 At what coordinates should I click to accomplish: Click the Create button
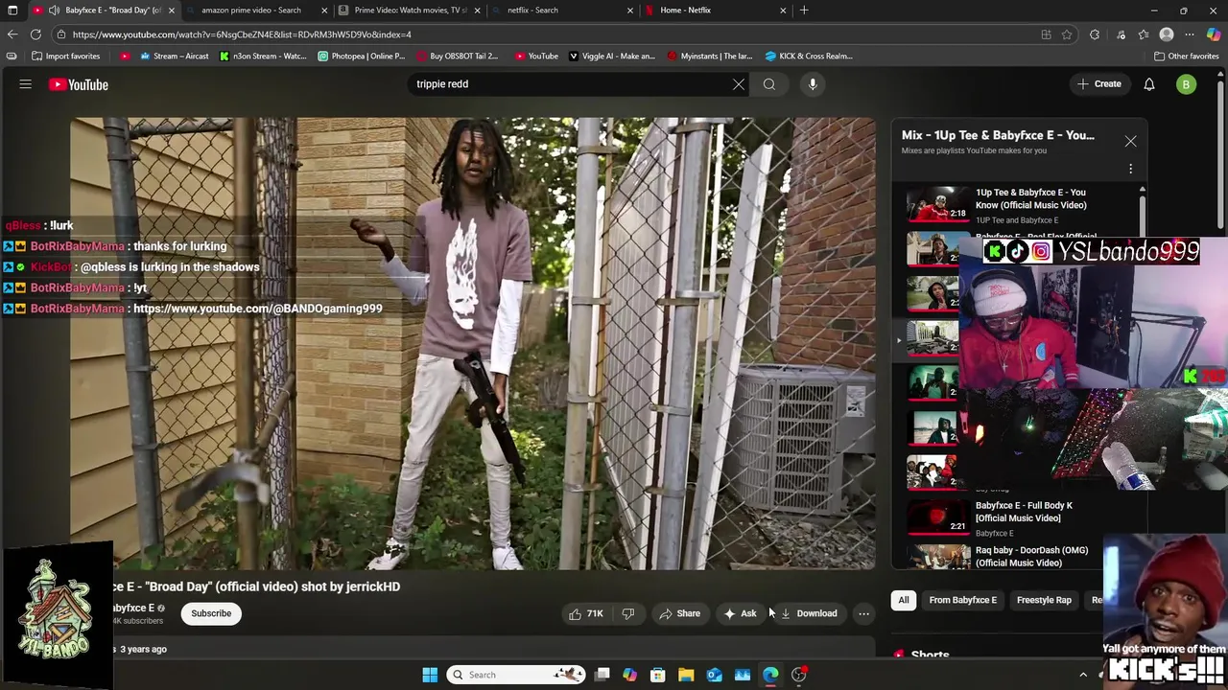(1098, 84)
